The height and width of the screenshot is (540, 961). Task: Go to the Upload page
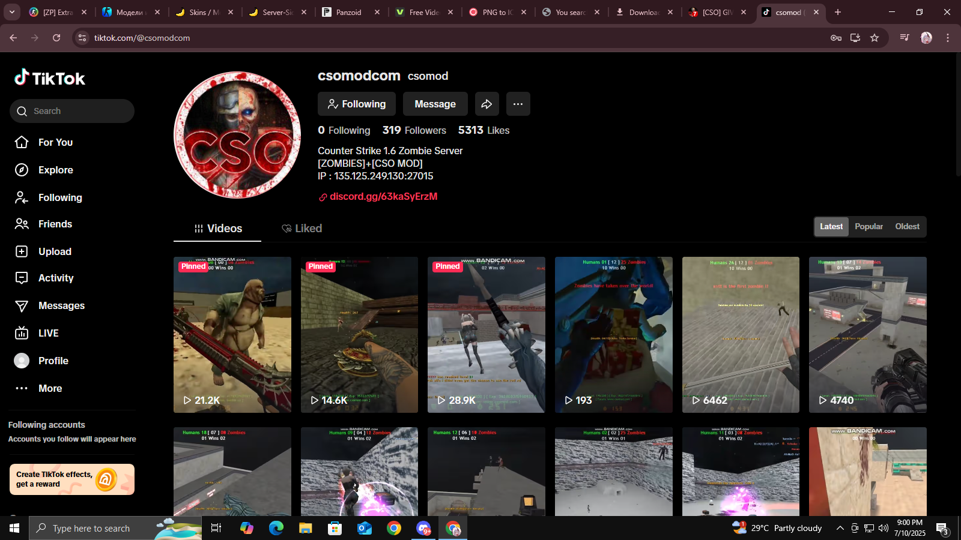55,251
